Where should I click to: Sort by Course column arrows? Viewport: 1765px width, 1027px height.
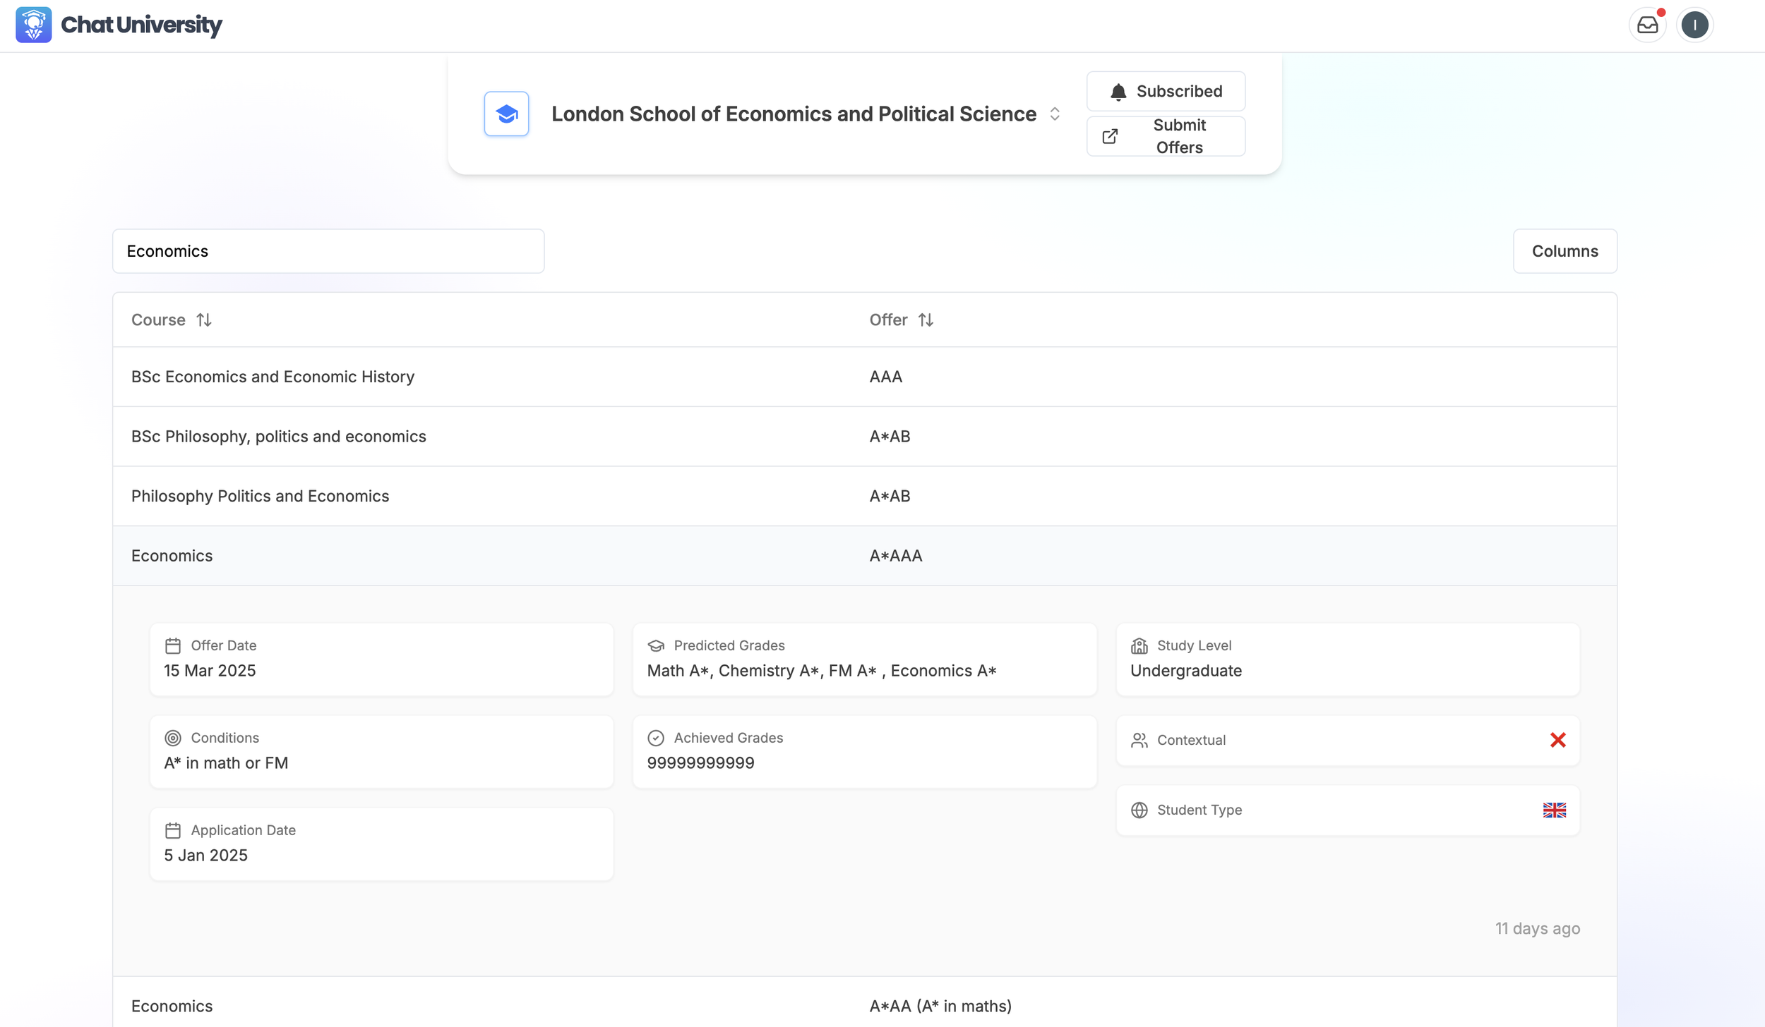click(x=204, y=320)
